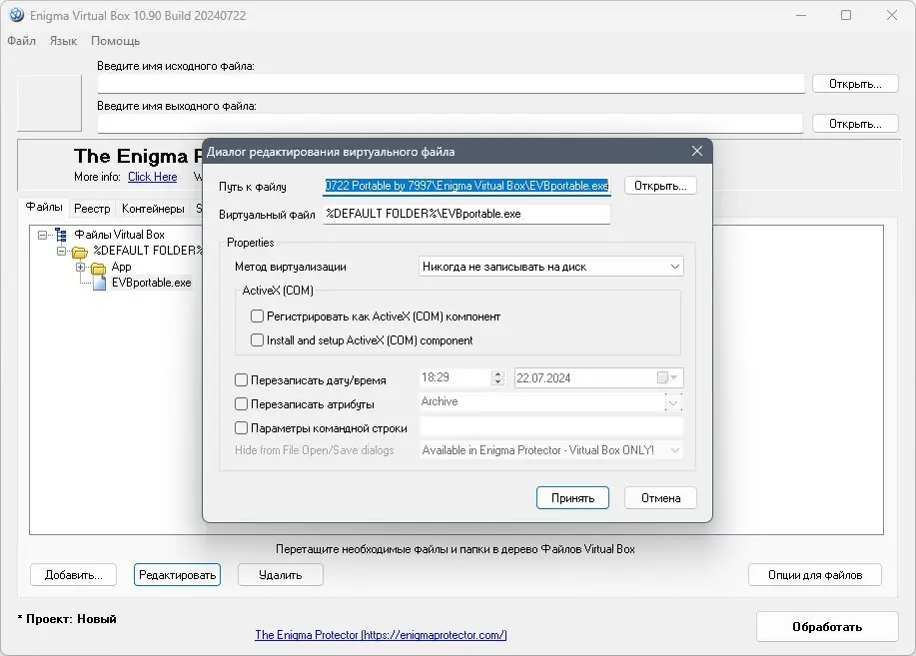
Task: Open the Помощь menu
Action: [x=115, y=41]
